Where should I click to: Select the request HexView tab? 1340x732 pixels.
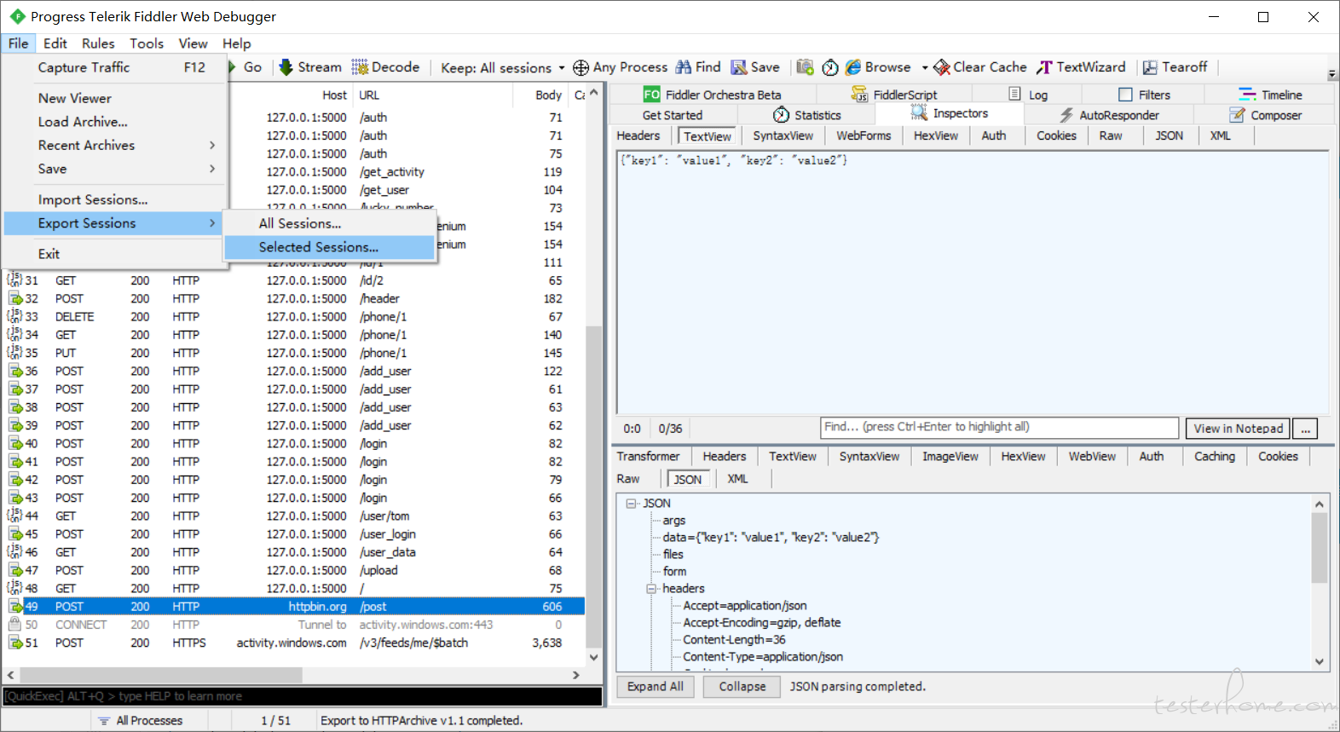pyautogui.click(x=936, y=135)
